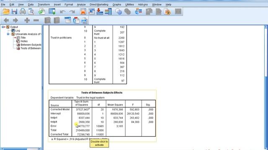The width and height of the screenshot is (268, 150).
Task: Click the Run script icon with orange arrow
Action: [x=167, y=12]
